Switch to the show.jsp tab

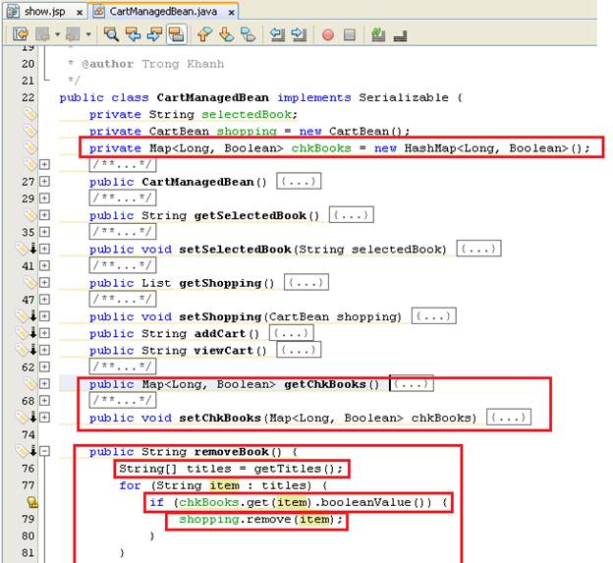[44, 12]
